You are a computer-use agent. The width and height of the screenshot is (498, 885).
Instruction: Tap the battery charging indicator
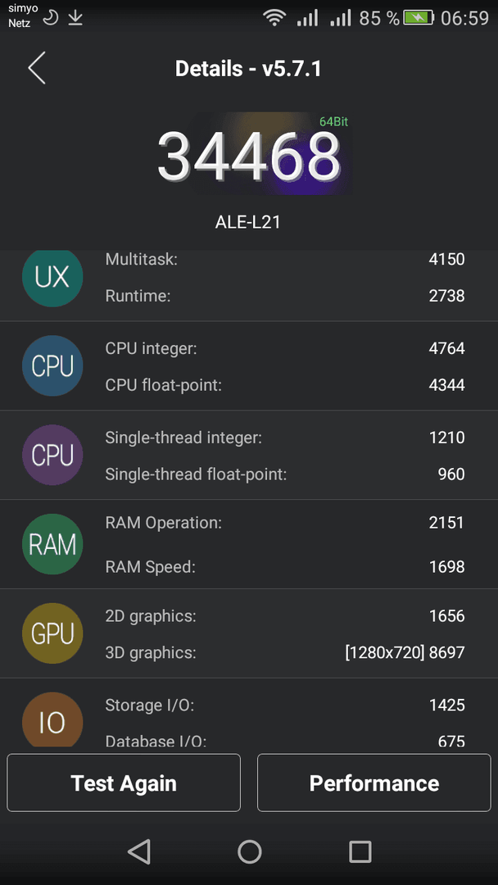click(419, 18)
